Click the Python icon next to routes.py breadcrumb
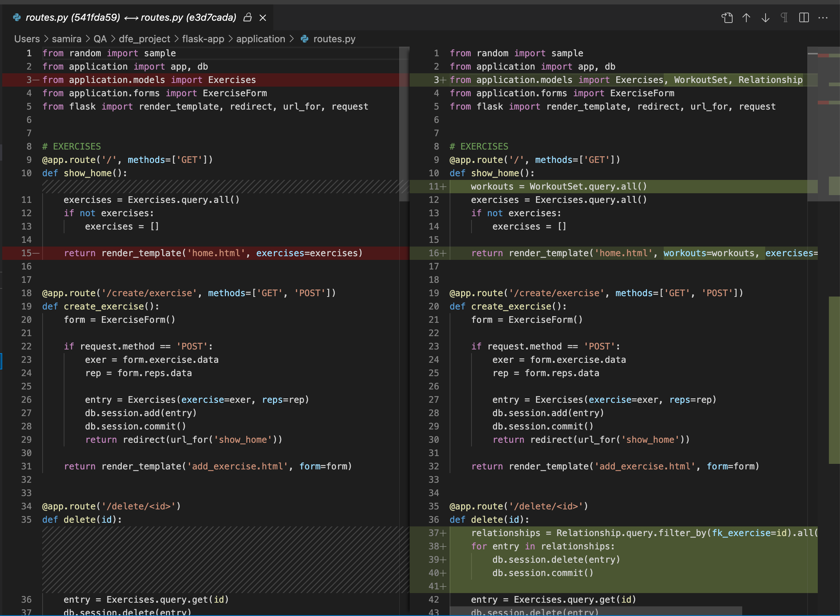The image size is (840, 616). point(304,39)
